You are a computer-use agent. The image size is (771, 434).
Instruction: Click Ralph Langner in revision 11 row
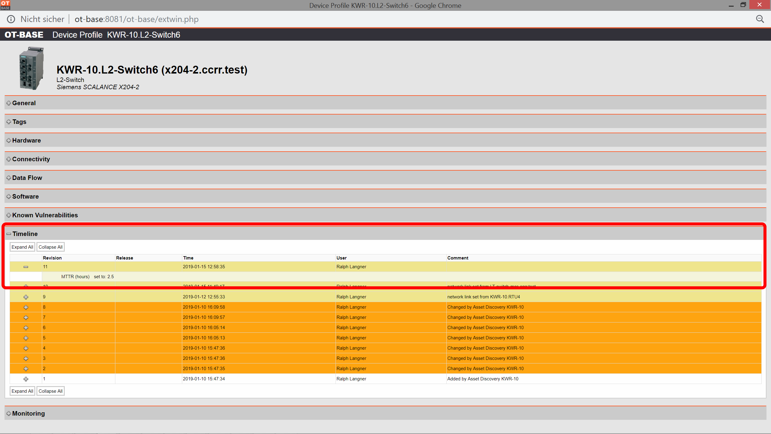[x=351, y=267]
